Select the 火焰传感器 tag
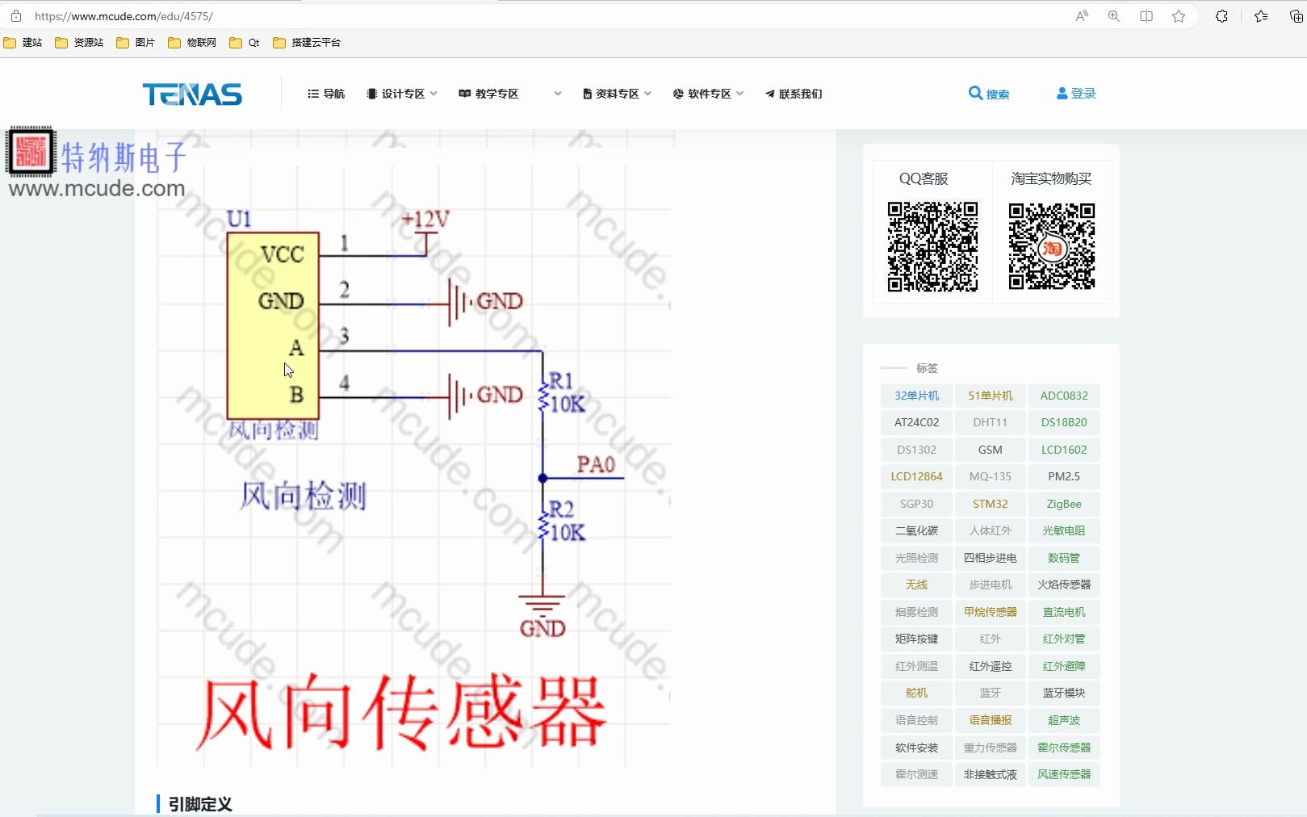The width and height of the screenshot is (1307, 817). (1064, 584)
